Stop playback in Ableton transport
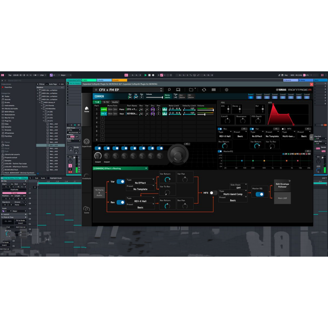328x328 pixels. [x=149, y=75]
